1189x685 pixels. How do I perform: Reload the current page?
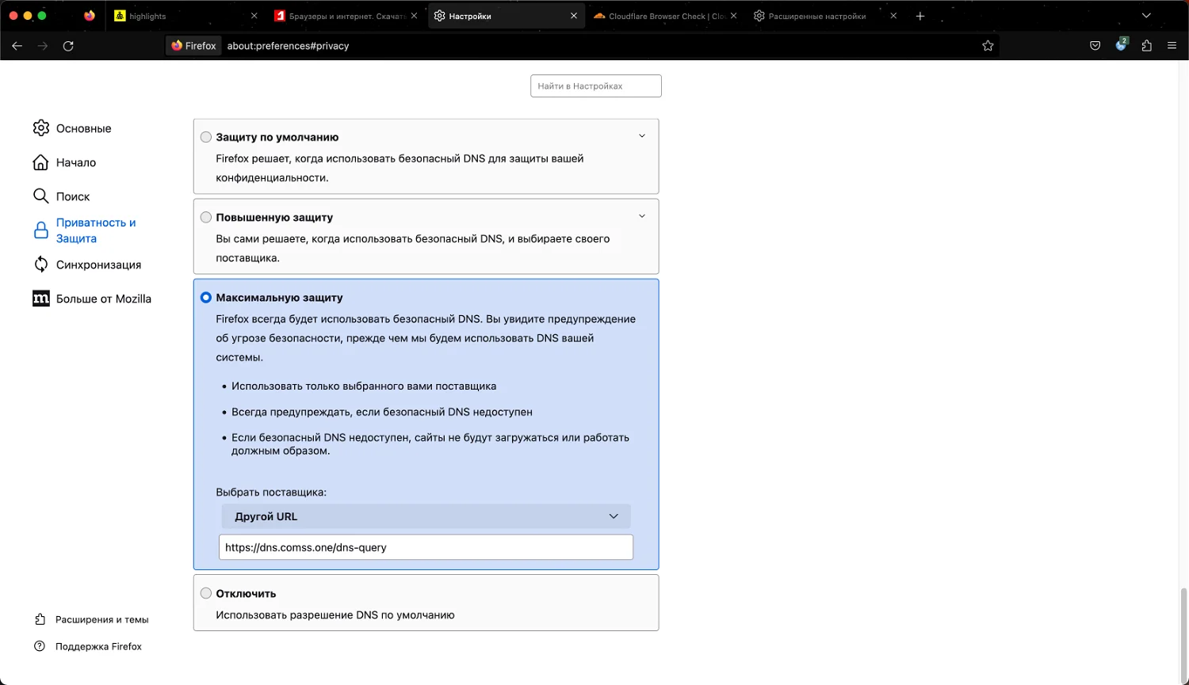pyautogui.click(x=68, y=46)
